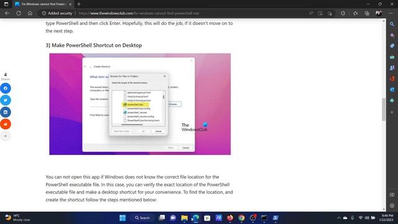The height and width of the screenshot is (224, 398).
Task: Open Edge Settings and more menu
Action: point(391,13)
